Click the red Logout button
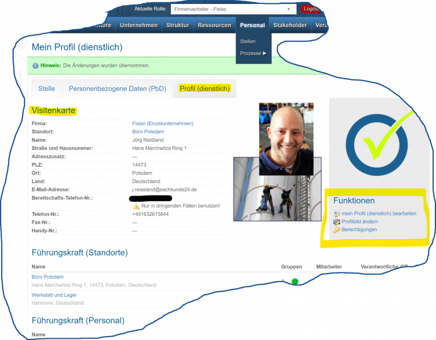Screen dimensions: 436x340 point(311,9)
